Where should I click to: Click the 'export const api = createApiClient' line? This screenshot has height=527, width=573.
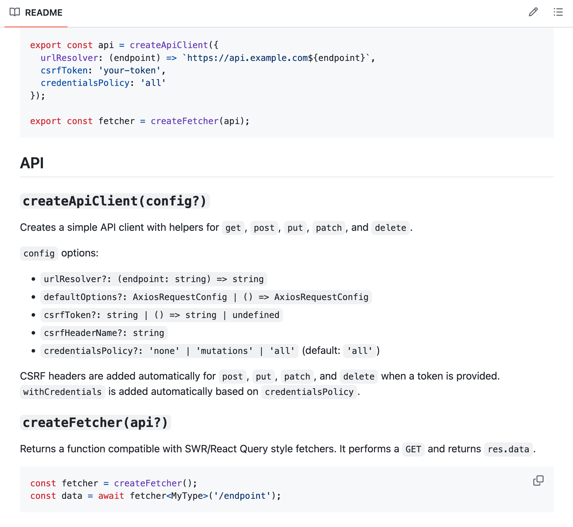pyautogui.click(x=124, y=45)
